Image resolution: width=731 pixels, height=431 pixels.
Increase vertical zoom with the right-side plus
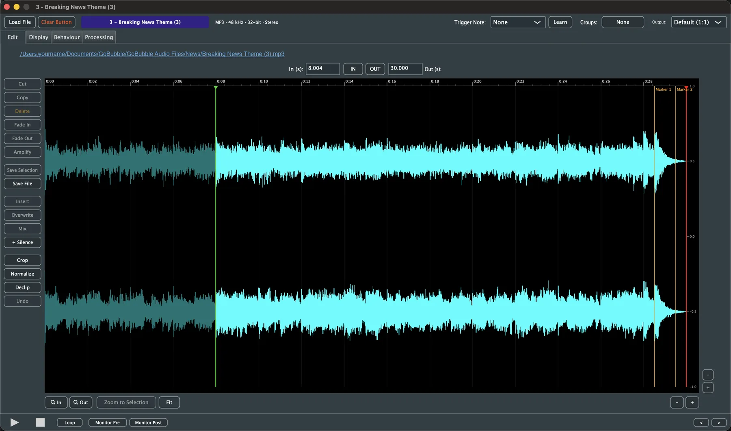(x=708, y=388)
